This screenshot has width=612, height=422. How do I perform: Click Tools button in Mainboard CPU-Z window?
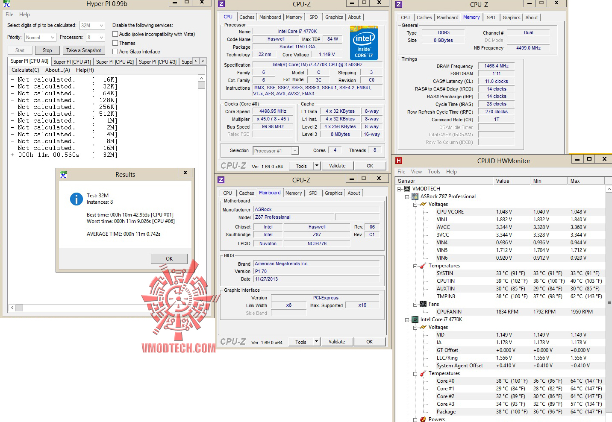[x=301, y=342]
